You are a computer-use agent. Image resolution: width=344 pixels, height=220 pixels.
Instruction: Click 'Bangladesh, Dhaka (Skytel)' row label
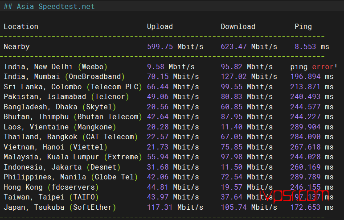click(x=60, y=107)
